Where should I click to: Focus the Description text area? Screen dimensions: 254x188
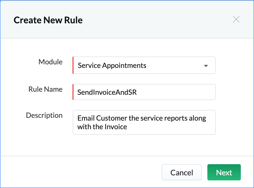coord(144,122)
